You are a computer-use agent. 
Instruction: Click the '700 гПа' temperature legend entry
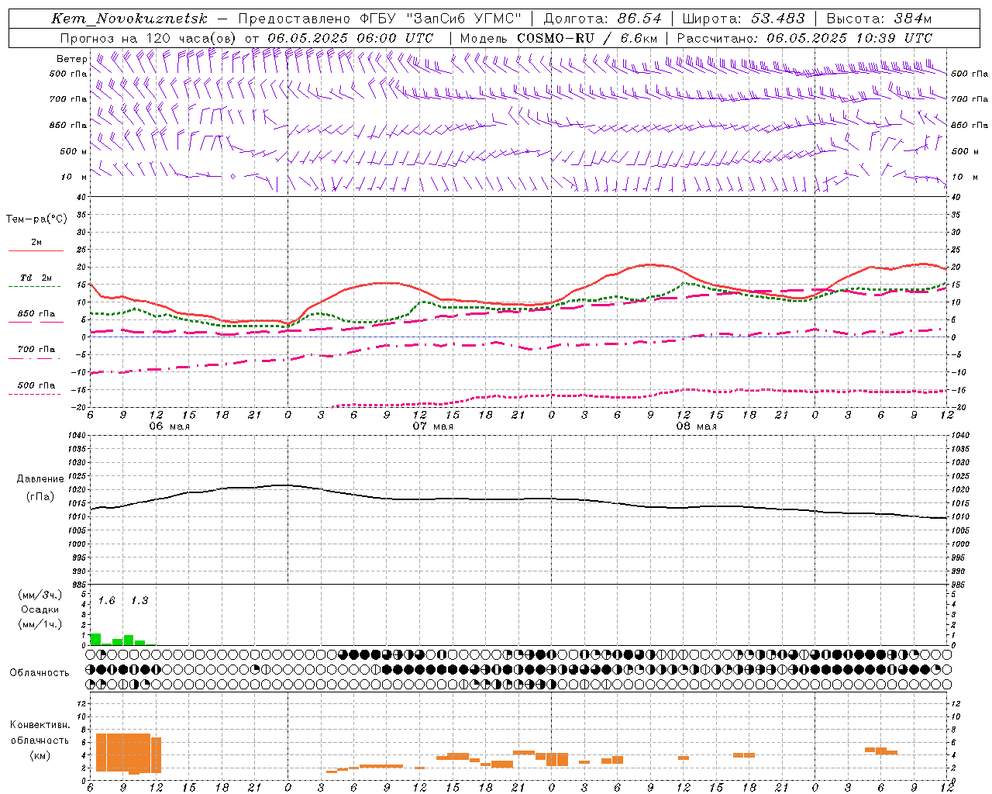36,350
